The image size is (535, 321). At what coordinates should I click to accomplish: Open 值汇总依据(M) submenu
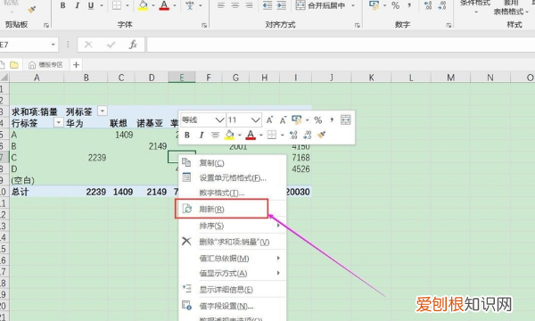(232, 259)
